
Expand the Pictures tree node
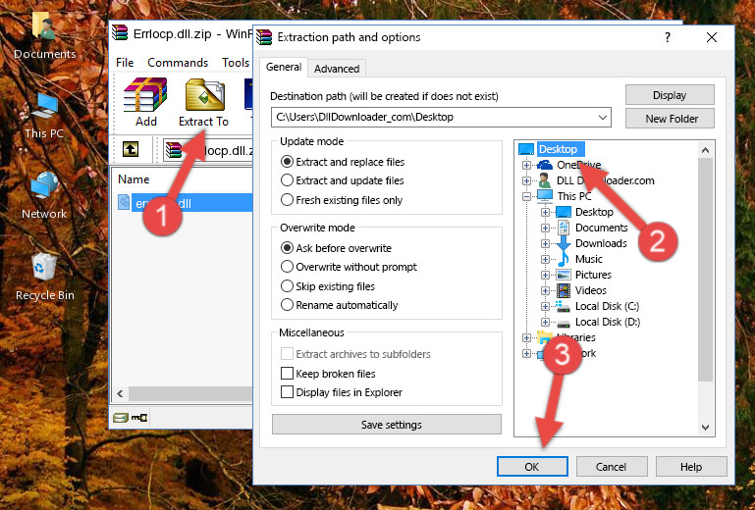pos(545,276)
